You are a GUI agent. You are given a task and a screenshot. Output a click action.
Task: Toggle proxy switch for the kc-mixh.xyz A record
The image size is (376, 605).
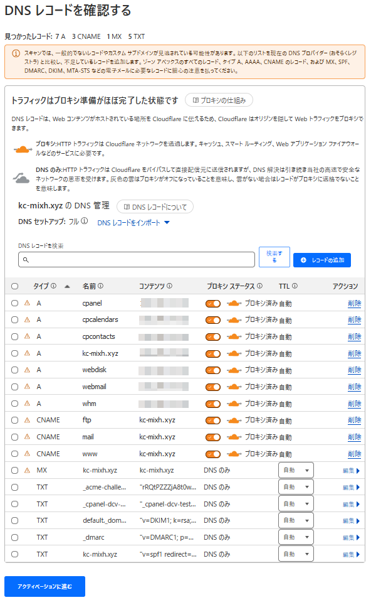[x=213, y=354]
